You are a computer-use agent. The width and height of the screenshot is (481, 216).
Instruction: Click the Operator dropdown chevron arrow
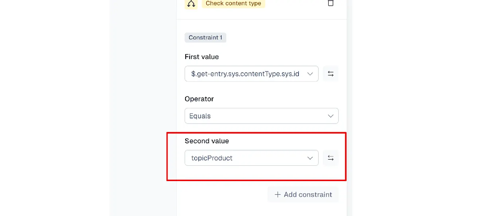[x=331, y=116]
